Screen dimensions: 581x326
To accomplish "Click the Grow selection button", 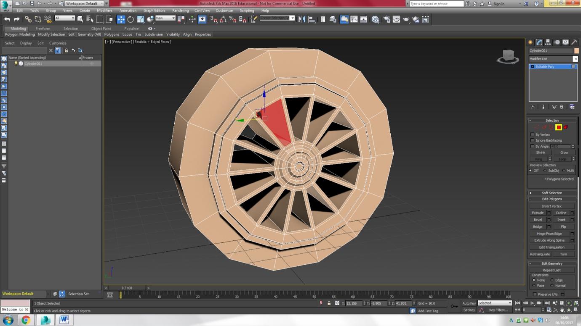I will tap(564, 152).
